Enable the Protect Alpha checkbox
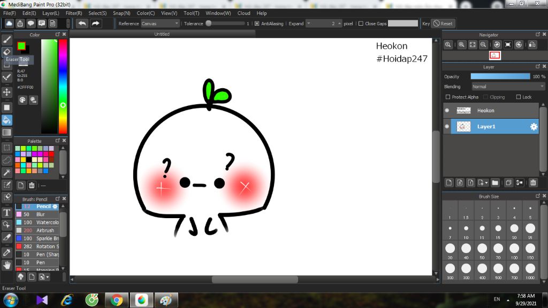548x308 pixels. (x=448, y=97)
